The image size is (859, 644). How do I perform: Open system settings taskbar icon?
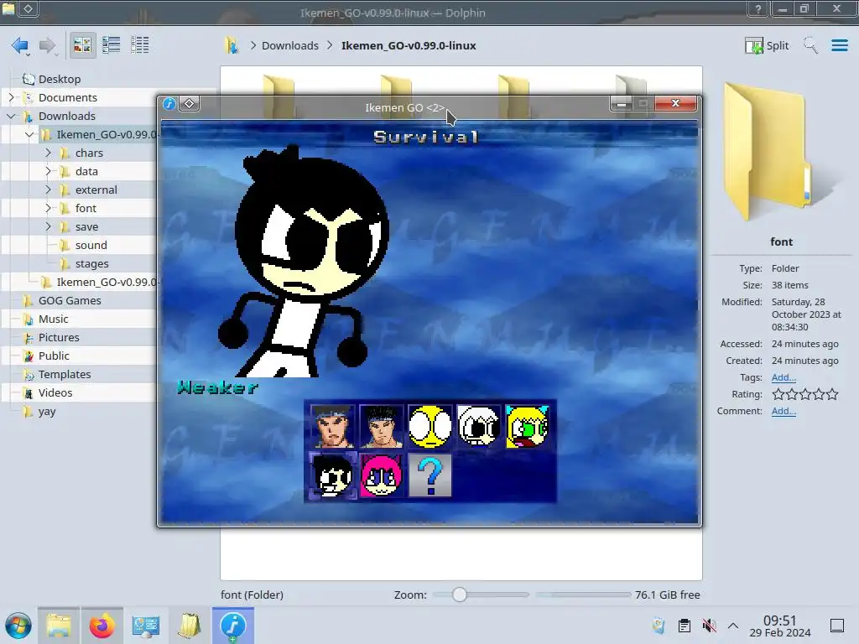[x=146, y=626]
